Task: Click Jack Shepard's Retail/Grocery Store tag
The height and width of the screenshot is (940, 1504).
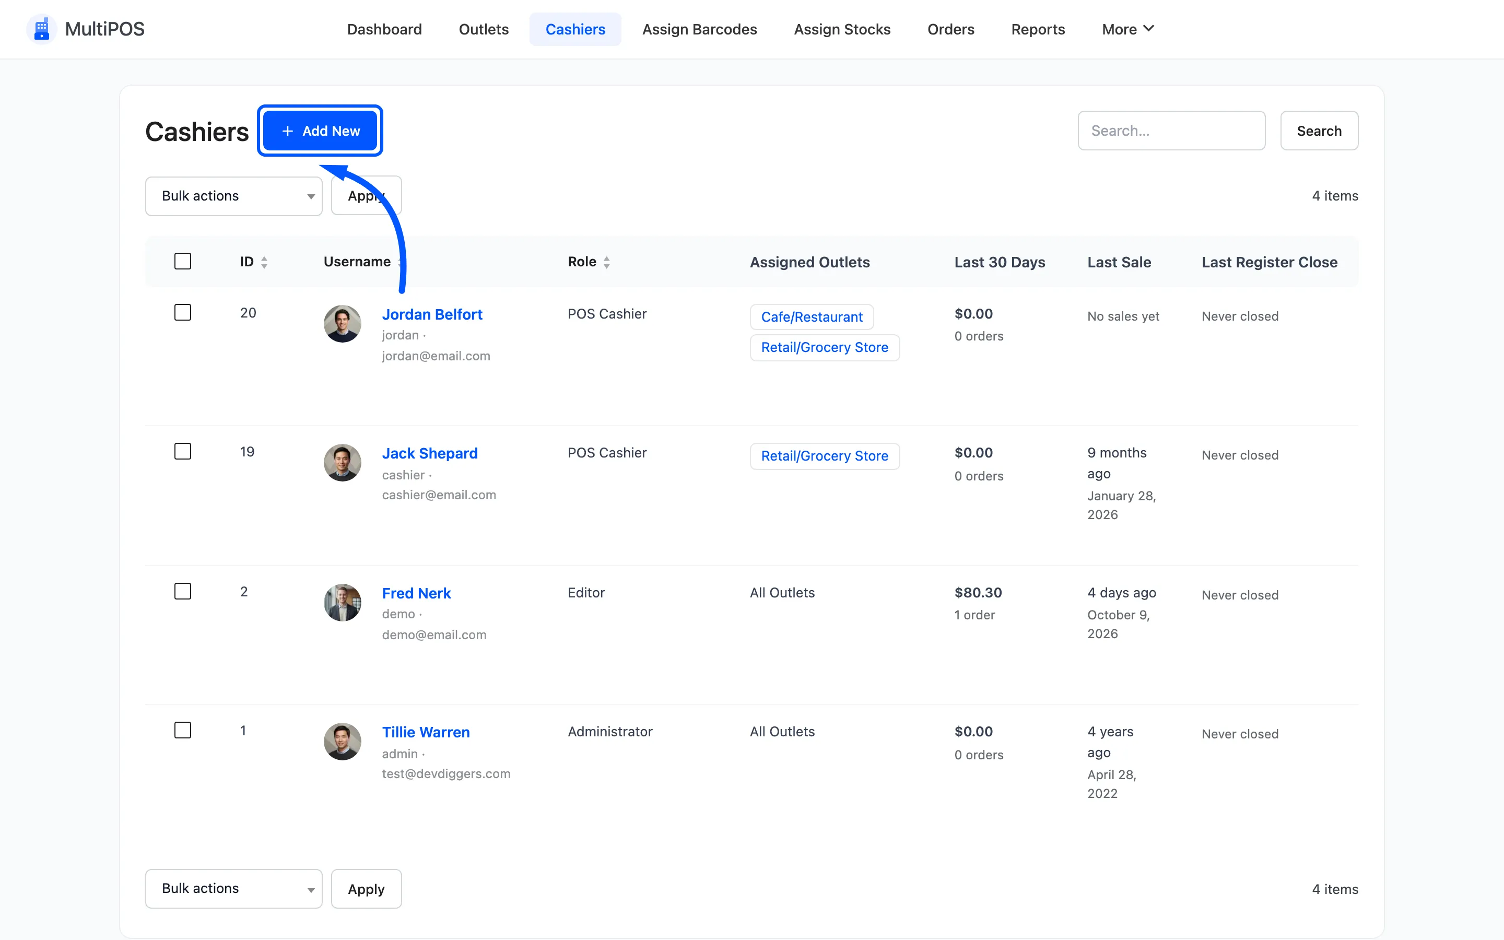Action: point(825,456)
